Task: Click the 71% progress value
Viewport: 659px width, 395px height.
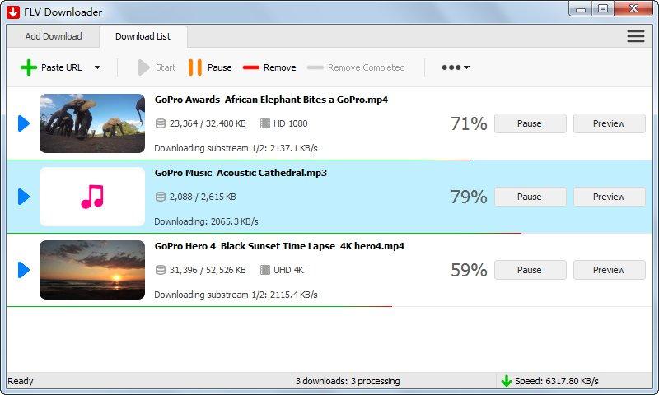Action: [x=469, y=123]
